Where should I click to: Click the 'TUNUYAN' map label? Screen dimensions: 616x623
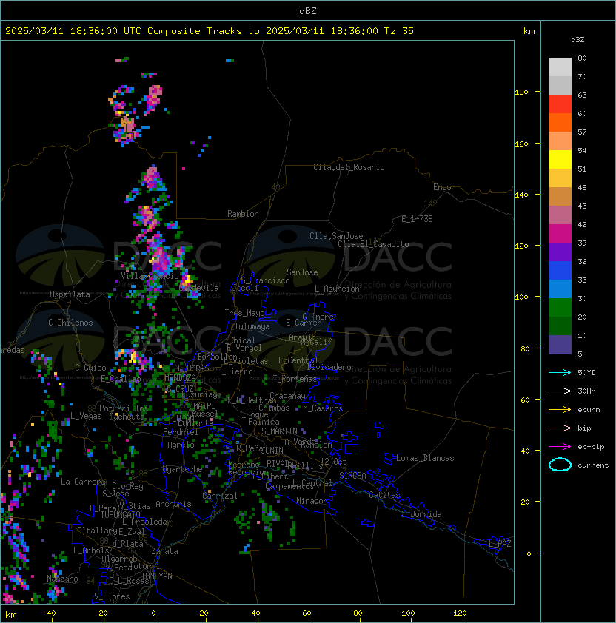[x=157, y=576]
